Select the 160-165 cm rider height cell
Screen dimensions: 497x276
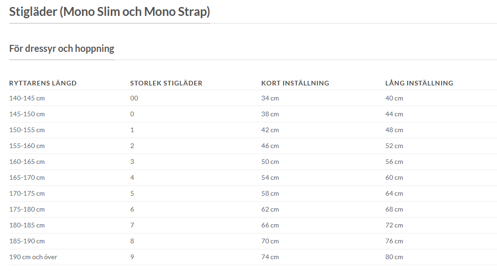(27, 162)
